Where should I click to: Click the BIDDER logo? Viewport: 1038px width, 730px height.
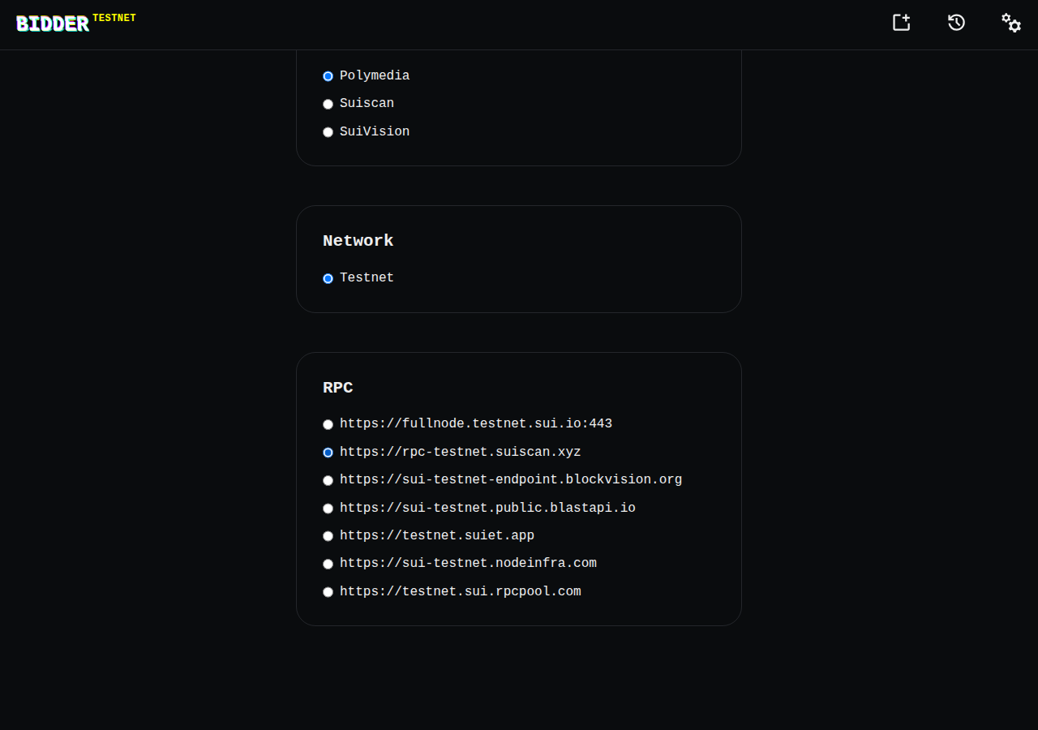point(53,24)
